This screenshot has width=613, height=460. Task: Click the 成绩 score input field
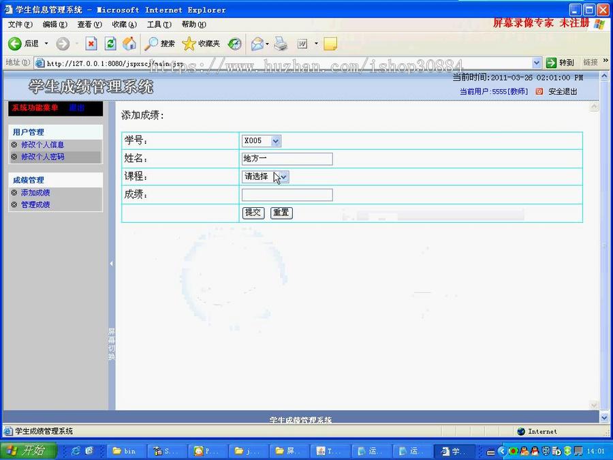(x=286, y=194)
